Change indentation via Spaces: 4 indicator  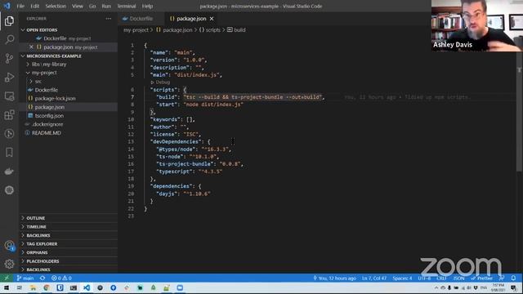(402, 278)
